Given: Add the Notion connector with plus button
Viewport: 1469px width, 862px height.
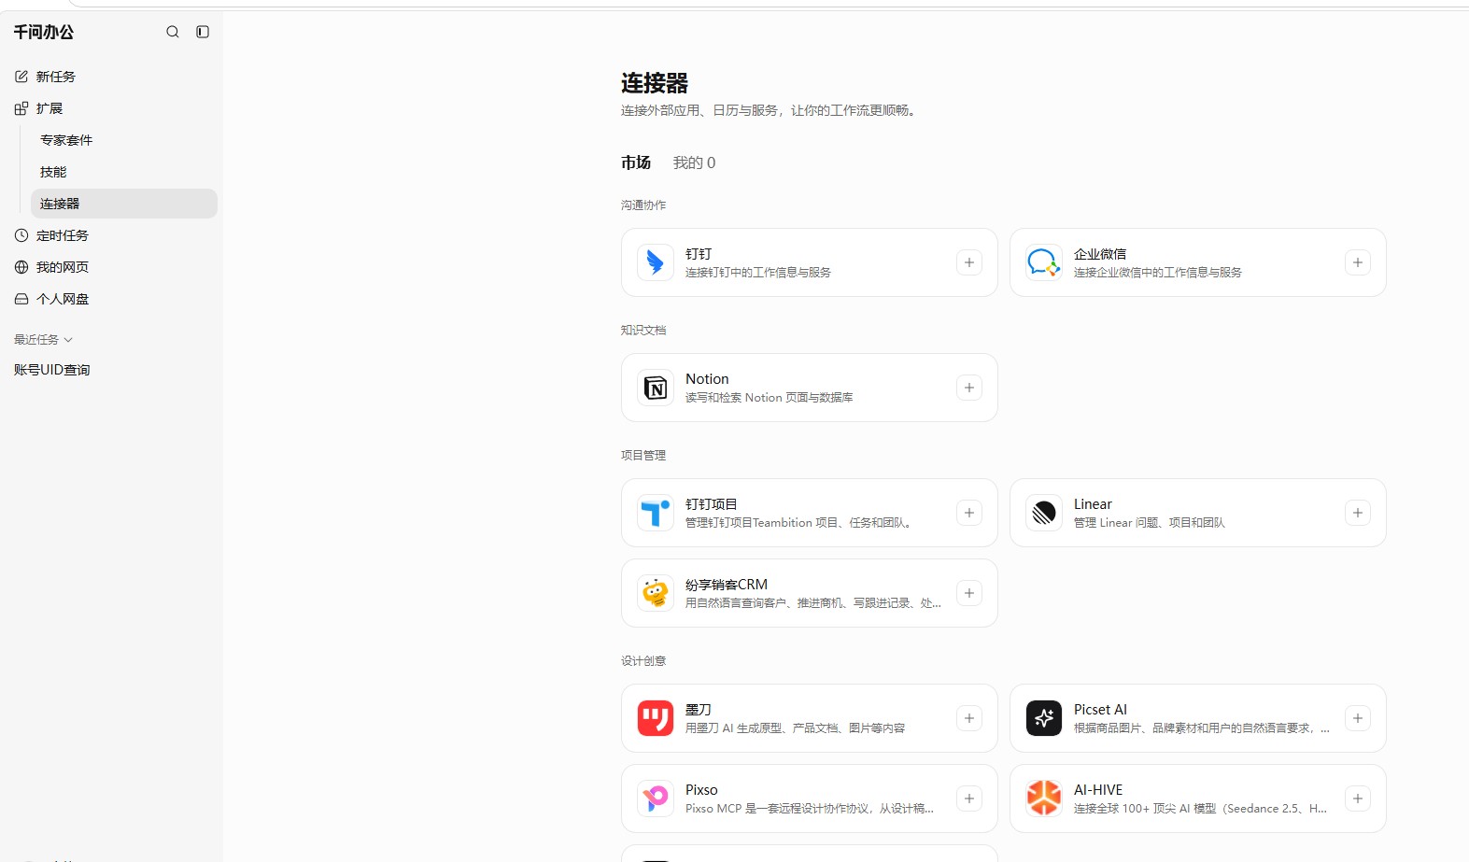Looking at the screenshot, I should [x=969, y=388].
